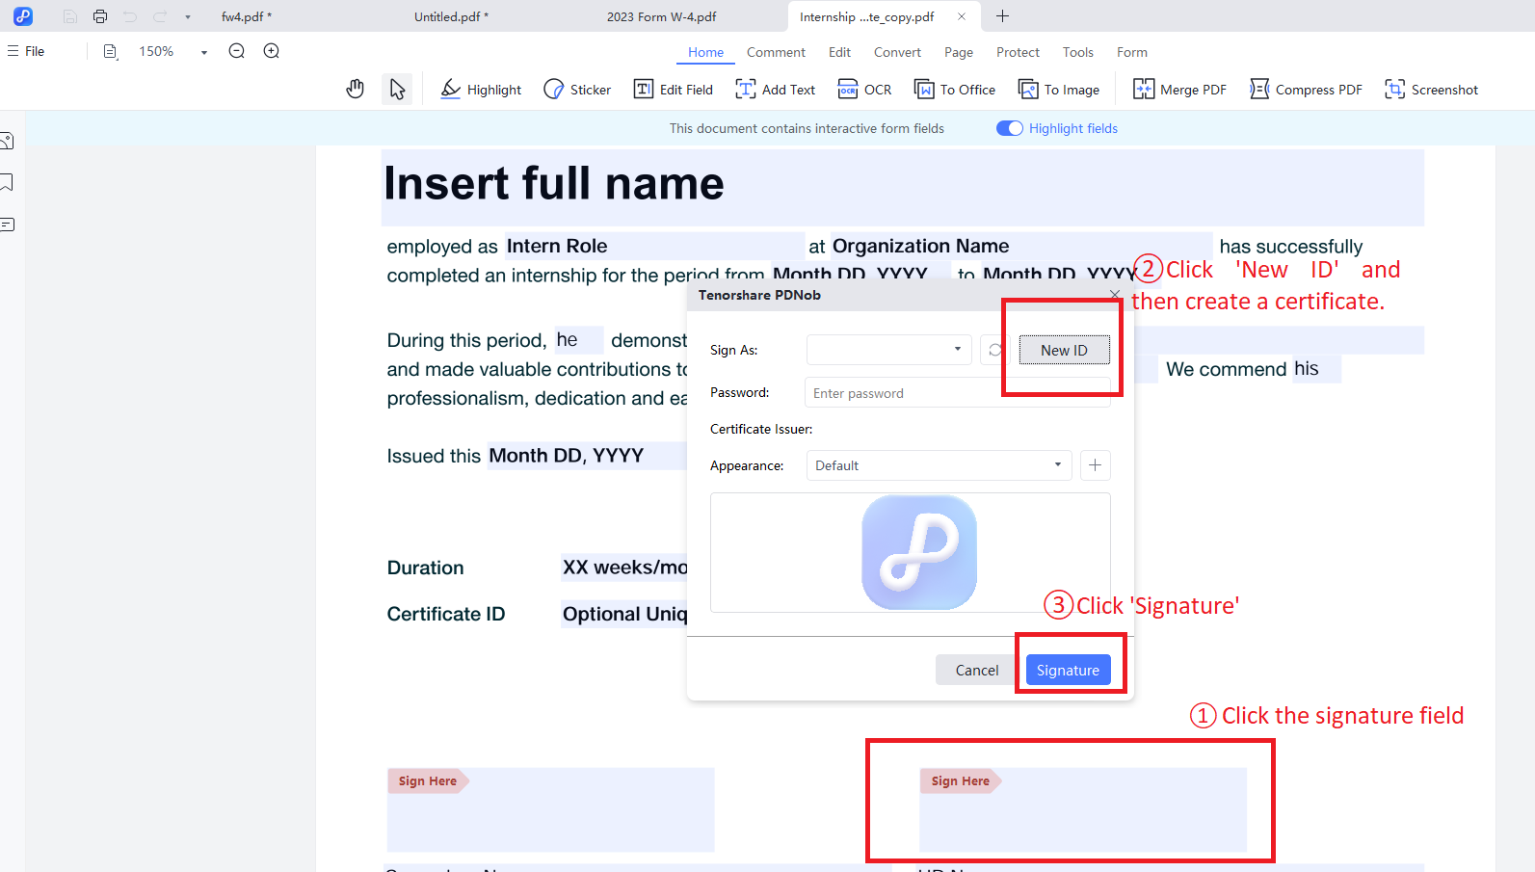1535x872 pixels.
Task: Click the blue Signature button
Action: coord(1068,670)
